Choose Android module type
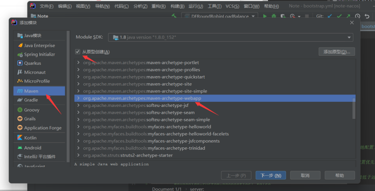 click(39, 148)
